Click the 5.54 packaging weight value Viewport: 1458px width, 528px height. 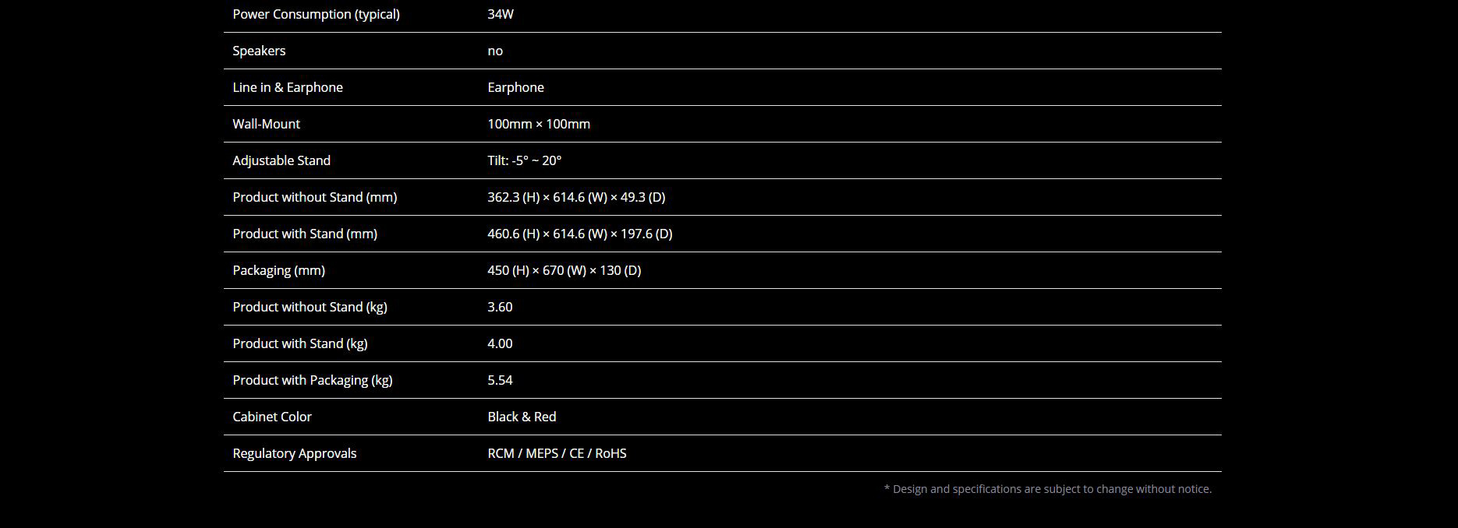pyautogui.click(x=500, y=380)
